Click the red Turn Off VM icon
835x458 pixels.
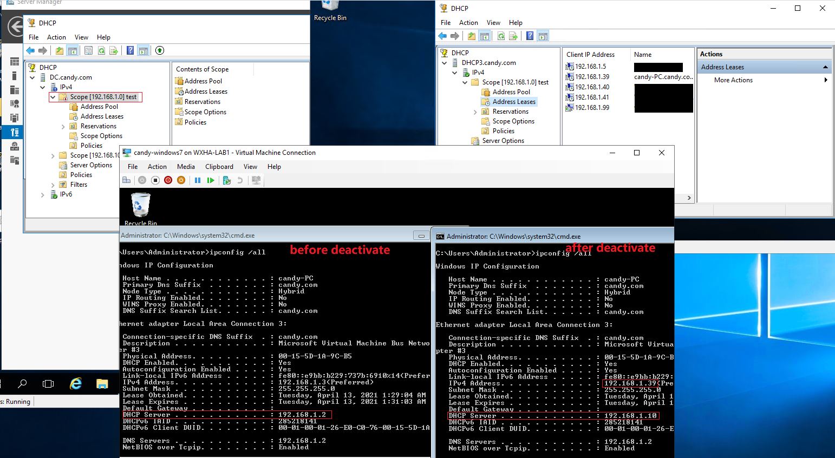coord(168,180)
